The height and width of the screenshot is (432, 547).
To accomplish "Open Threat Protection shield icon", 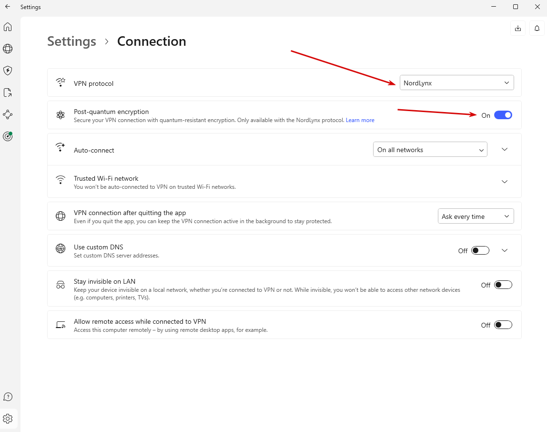I will [x=8, y=71].
